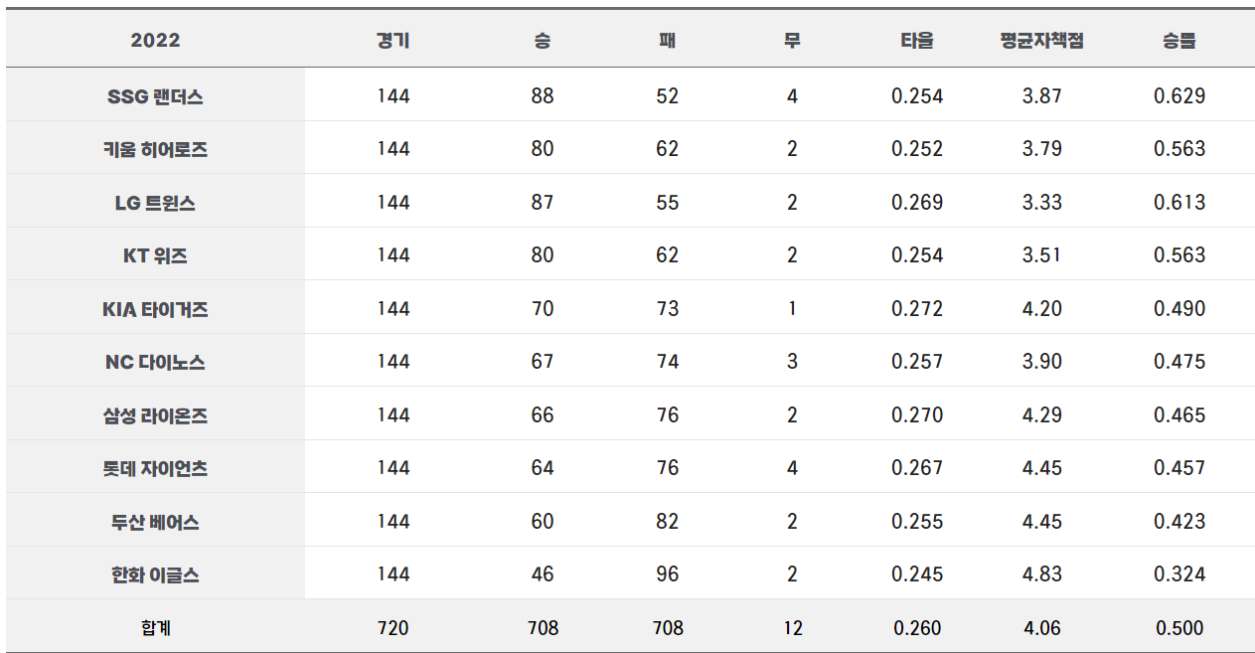Select 한화 이글스 ERA value 4.83
The width and height of the screenshot is (1255, 653).
1041,574
